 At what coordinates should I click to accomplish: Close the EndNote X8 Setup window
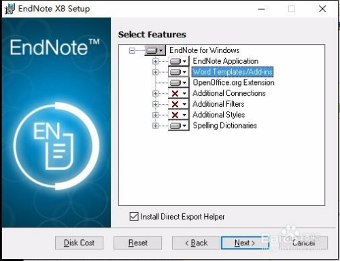click(322, 9)
